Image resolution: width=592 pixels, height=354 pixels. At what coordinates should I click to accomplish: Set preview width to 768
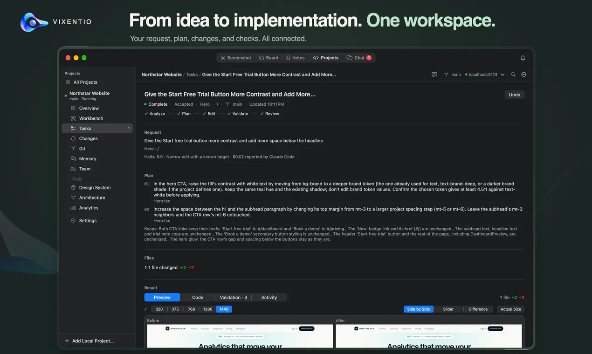click(192, 309)
